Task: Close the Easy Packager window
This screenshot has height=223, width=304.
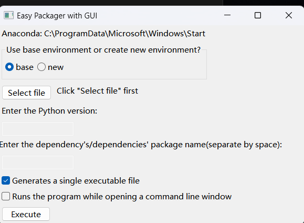Action: click(x=289, y=15)
